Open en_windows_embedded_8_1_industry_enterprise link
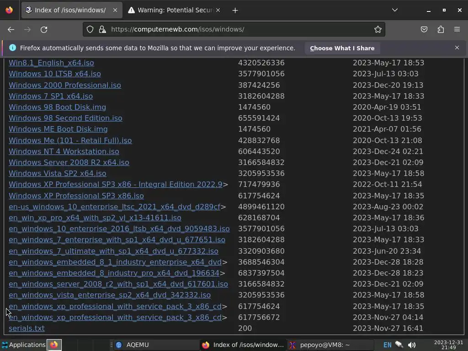This screenshot has height=351, width=468. pyautogui.click(x=115, y=262)
